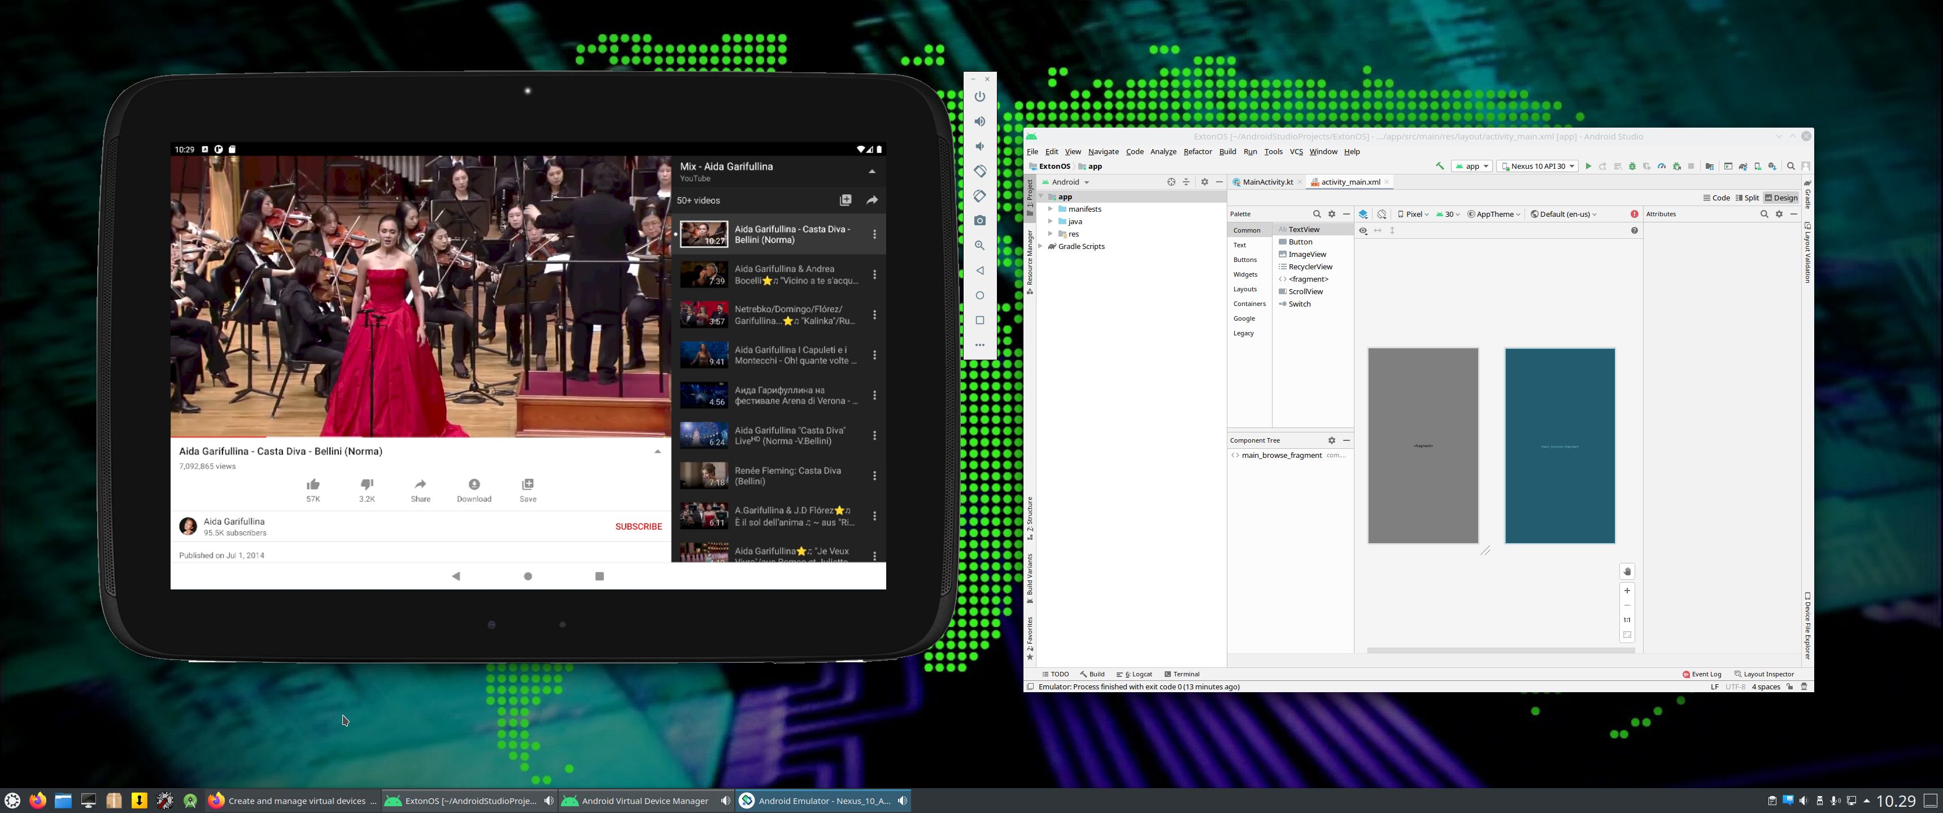Image resolution: width=1943 pixels, height=813 pixels.
Task: Switch to Android Virtual Device Manager taskbar item
Action: [645, 801]
